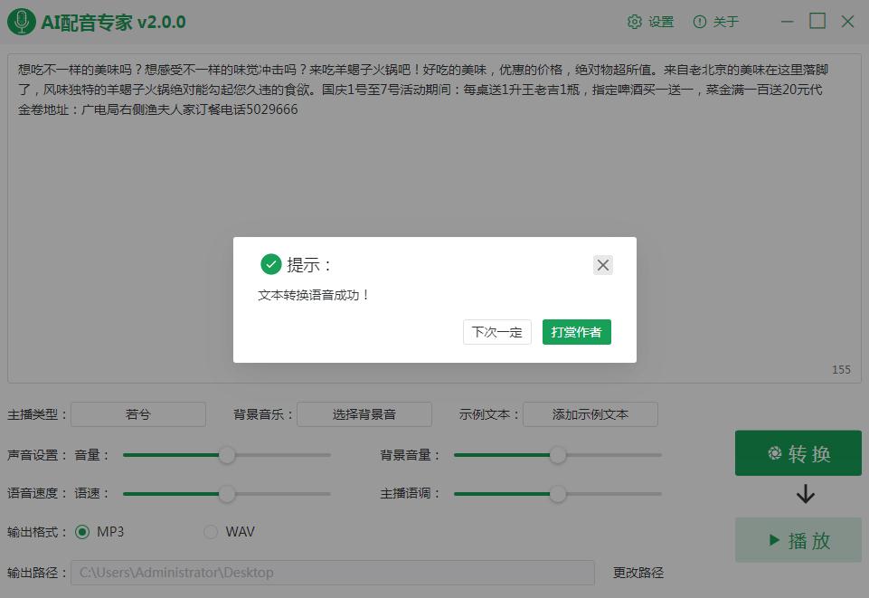Viewport: 869px width, 598px height.
Task: Click the green checkmark icon in the dialog
Action: (270, 264)
